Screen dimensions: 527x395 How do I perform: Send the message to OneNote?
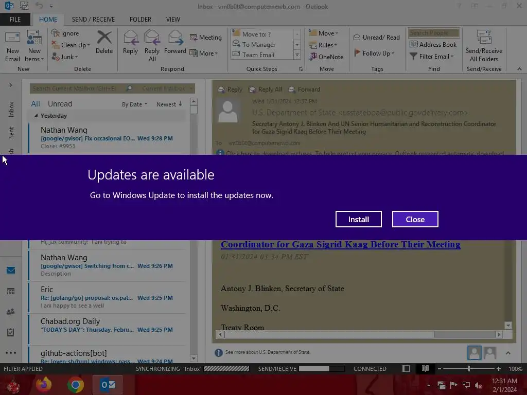pyautogui.click(x=326, y=57)
